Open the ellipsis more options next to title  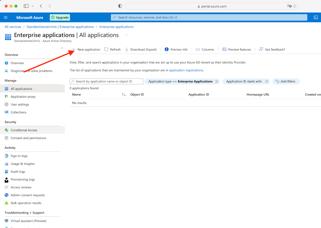(127, 35)
